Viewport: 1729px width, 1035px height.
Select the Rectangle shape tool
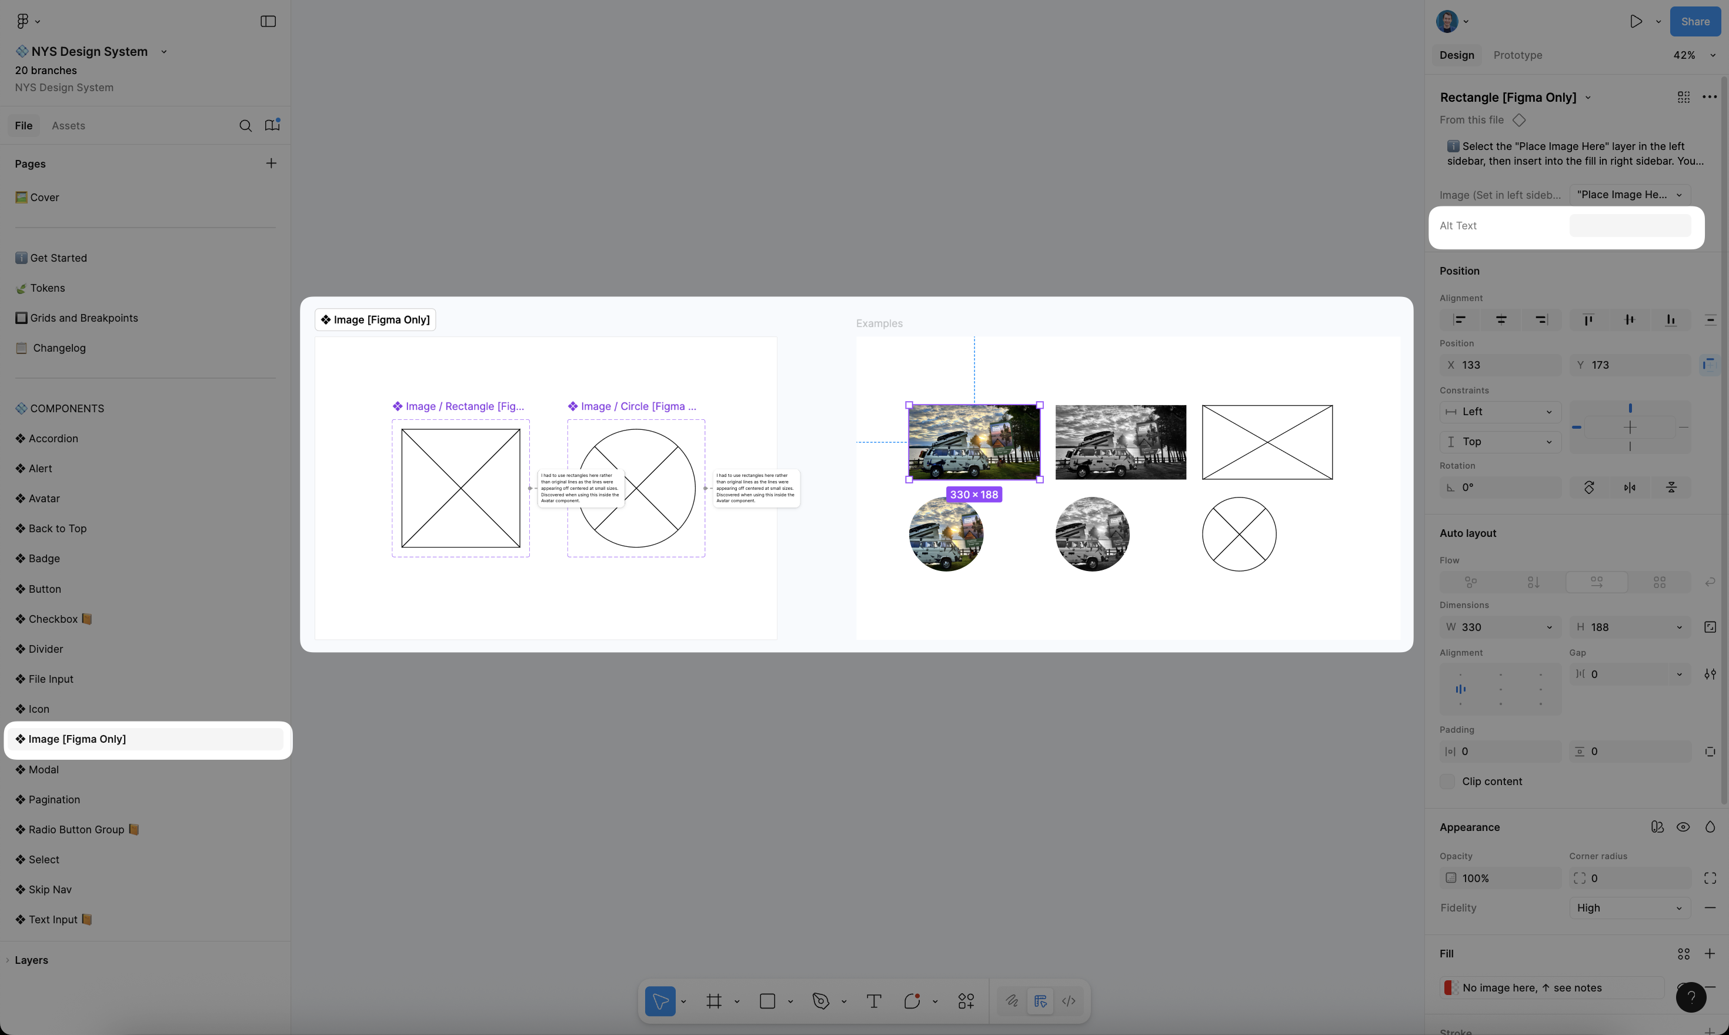(768, 1001)
